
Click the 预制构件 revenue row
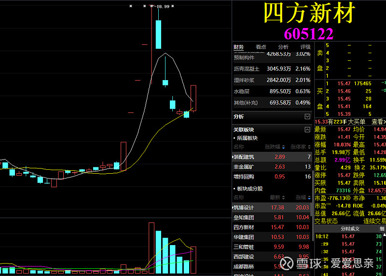(x=272, y=57)
